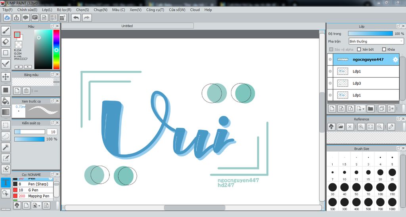Open the Cloud menu
The image size is (406, 217).
click(x=195, y=10)
